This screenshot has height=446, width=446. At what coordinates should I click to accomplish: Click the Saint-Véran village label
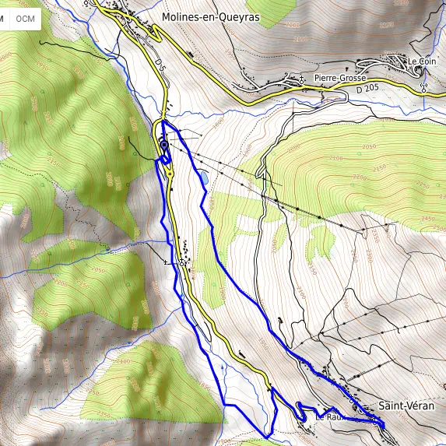406,406
